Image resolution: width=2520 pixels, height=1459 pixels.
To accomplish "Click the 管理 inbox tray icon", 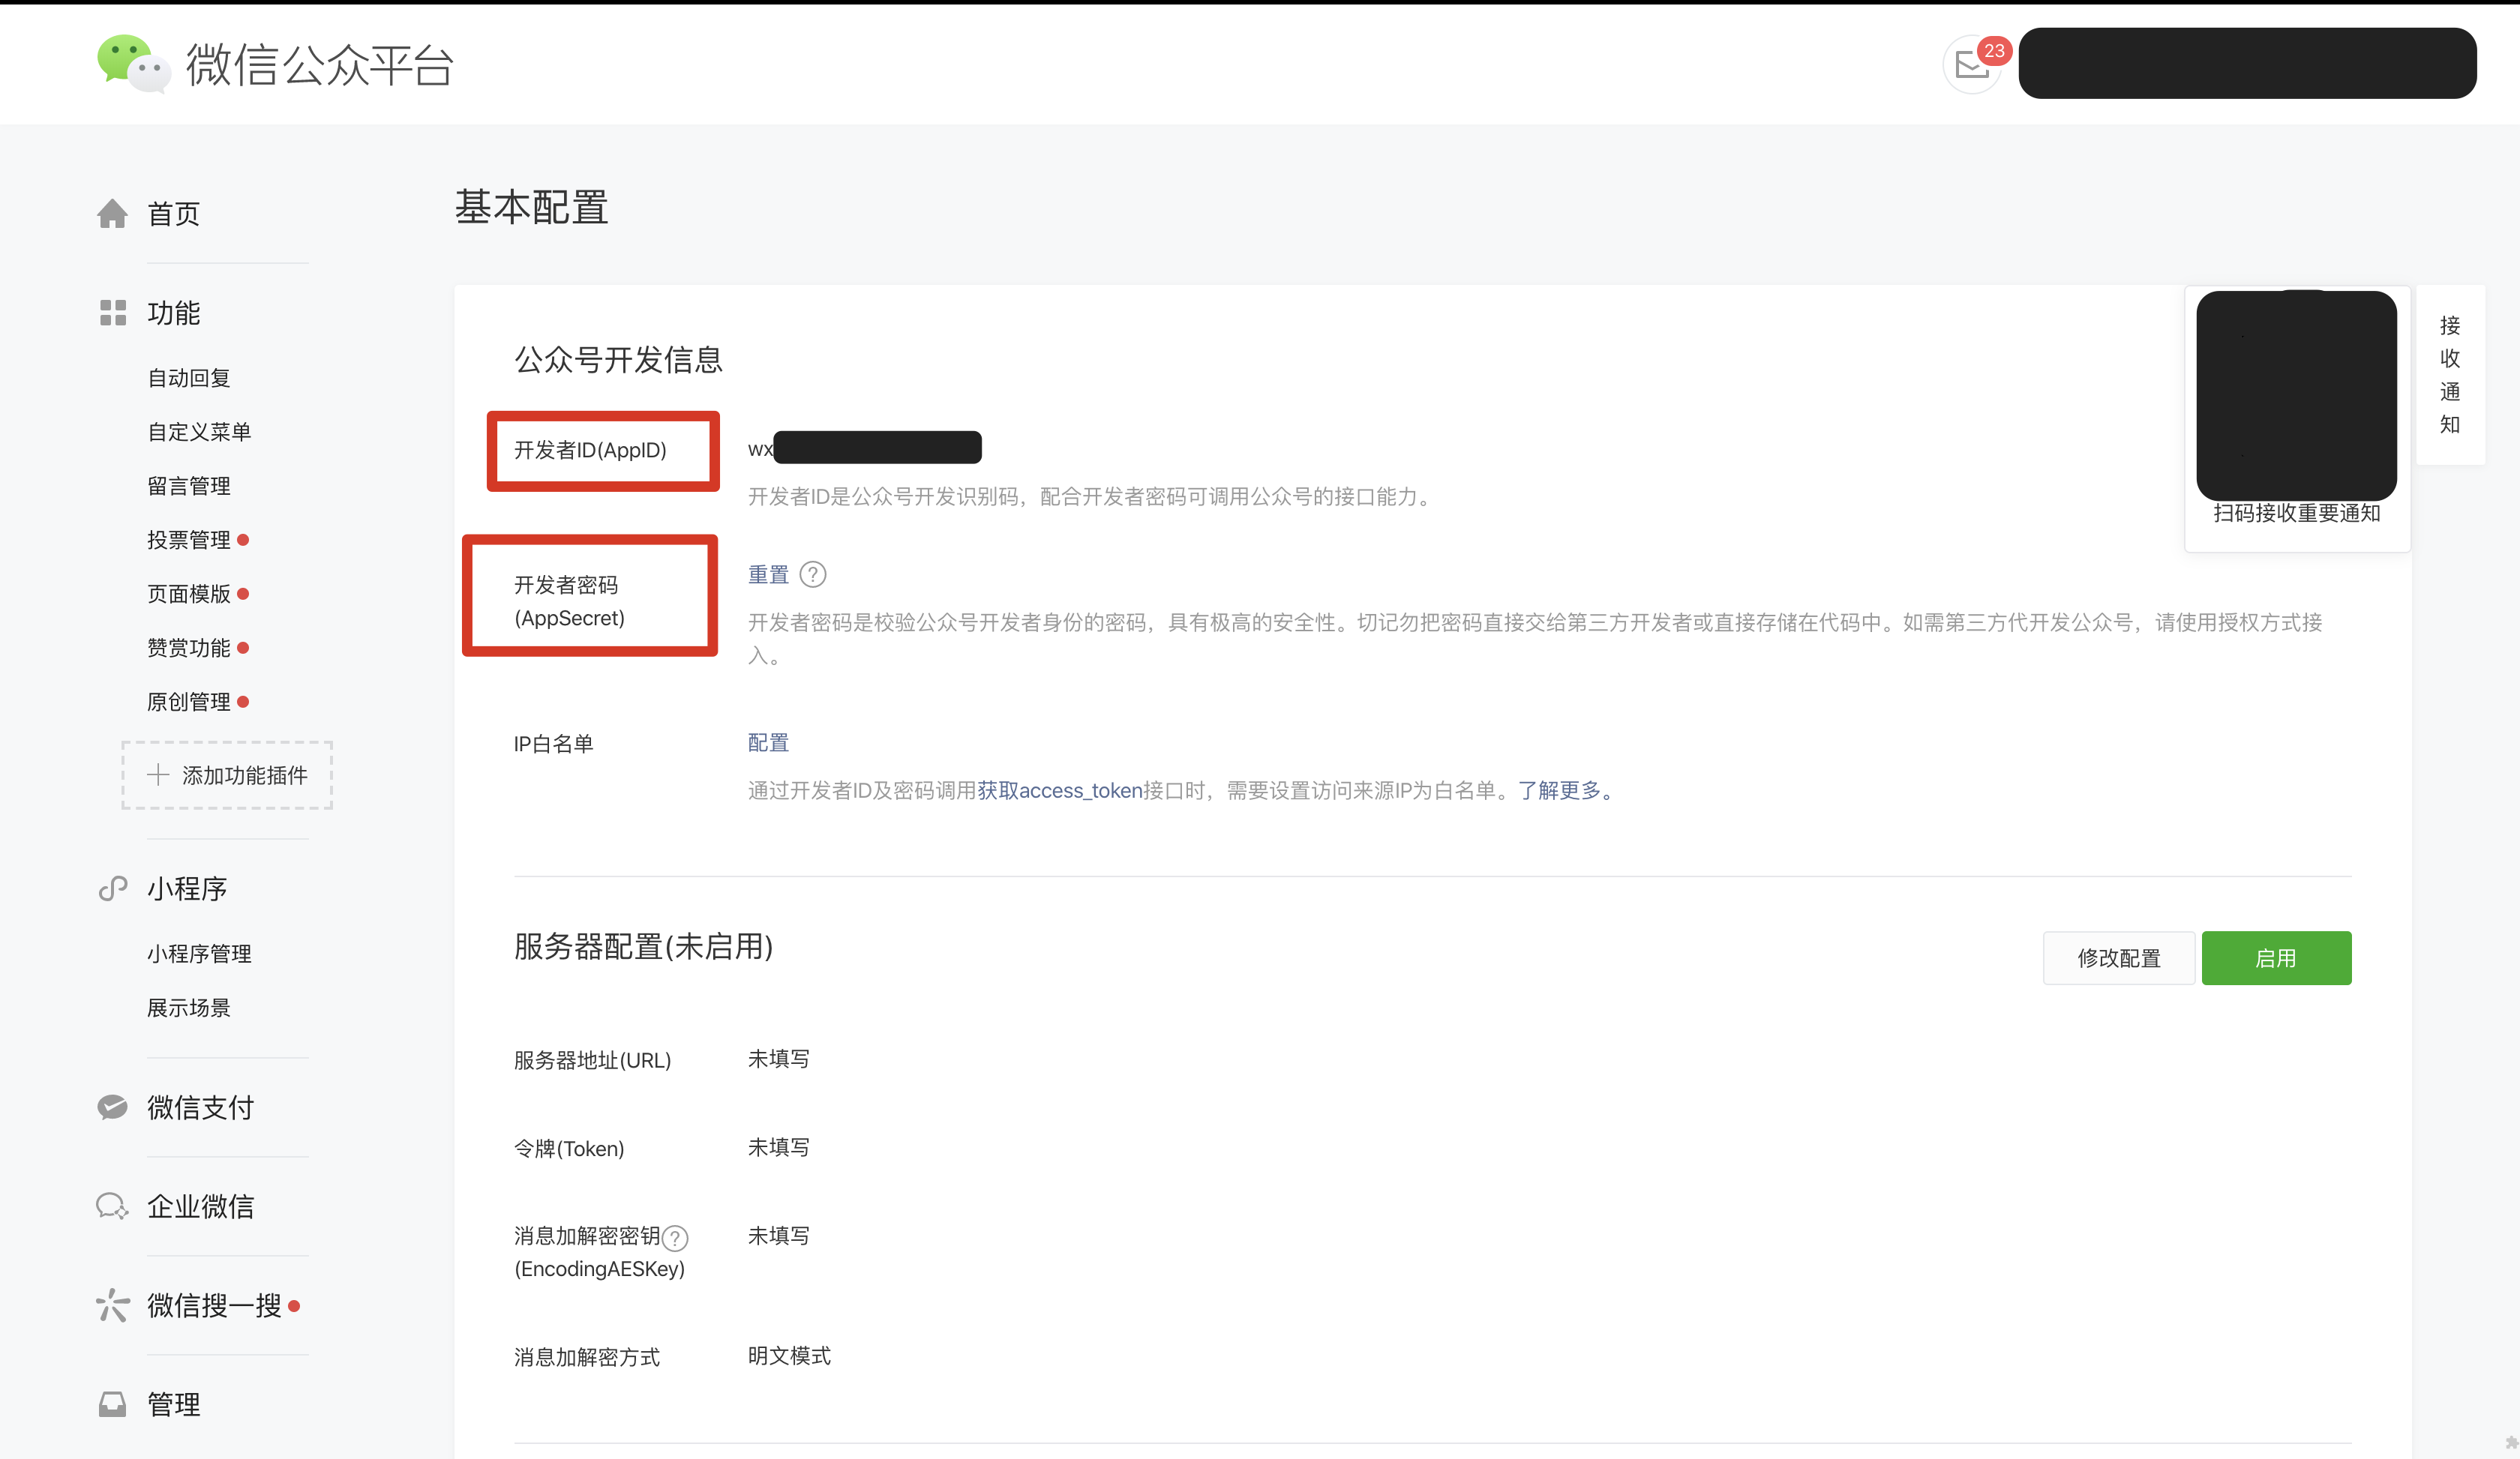I will click(112, 1404).
